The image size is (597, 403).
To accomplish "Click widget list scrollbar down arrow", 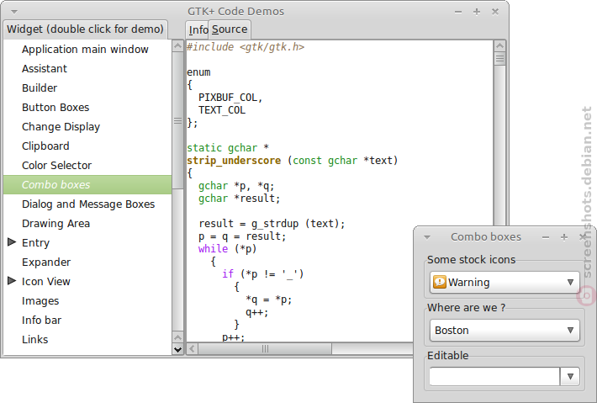I will 177,349.
